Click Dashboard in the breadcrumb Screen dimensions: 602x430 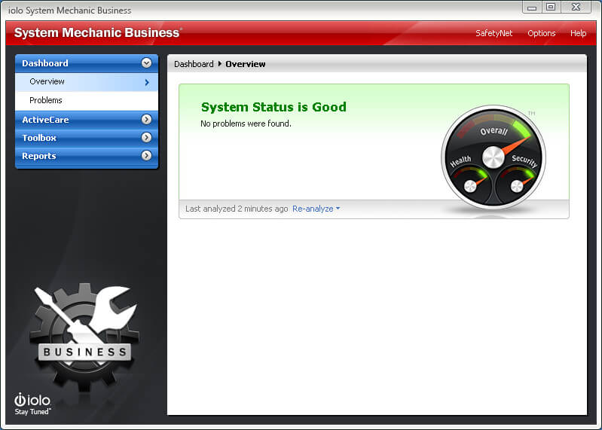194,64
